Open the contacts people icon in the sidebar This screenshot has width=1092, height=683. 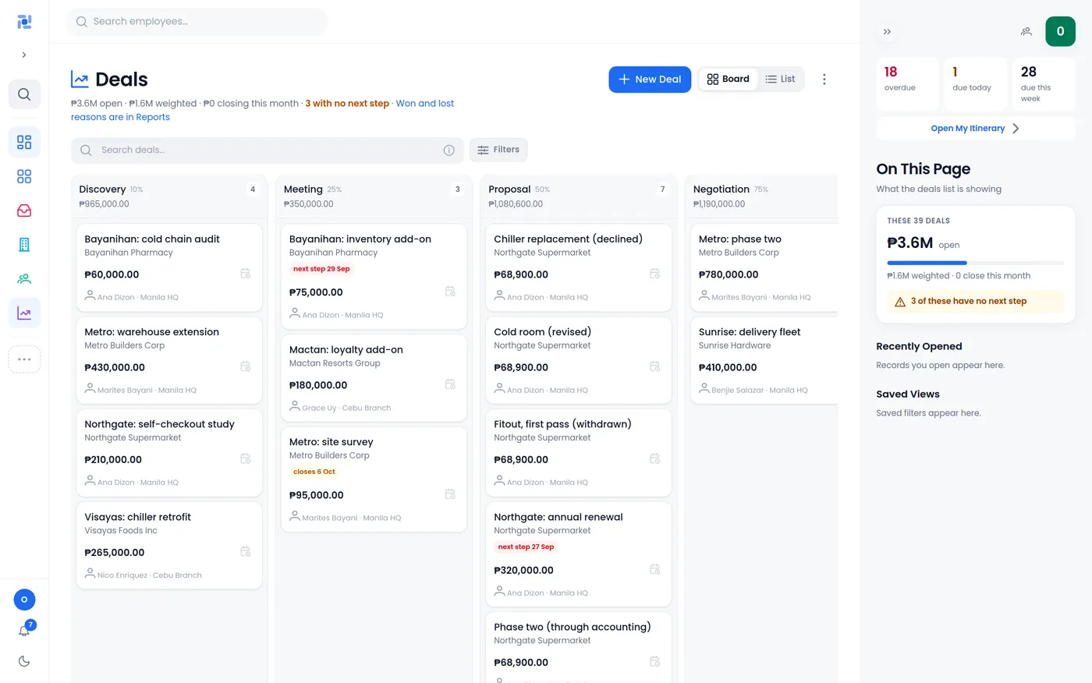[x=24, y=278]
